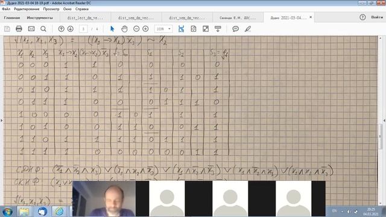Expand the right tools pane arrow

point(384,121)
